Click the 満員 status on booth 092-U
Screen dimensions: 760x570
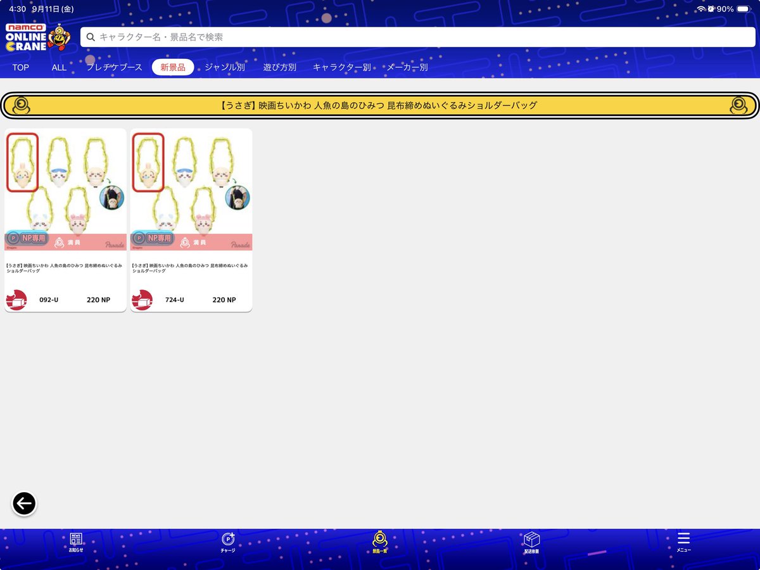coord(68,243)
